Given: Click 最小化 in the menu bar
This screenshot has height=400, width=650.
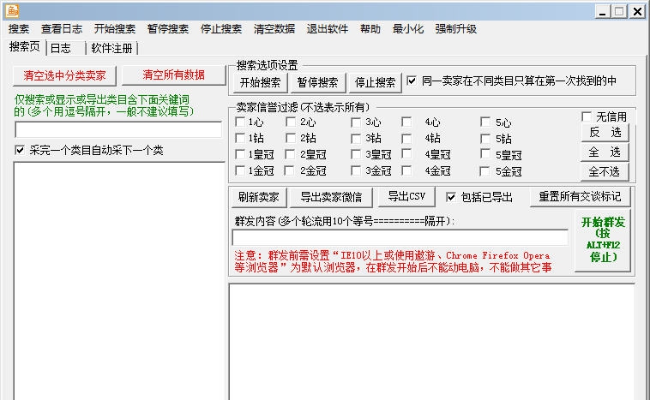Looking at the screenshot, I should (x=408, y=29).
